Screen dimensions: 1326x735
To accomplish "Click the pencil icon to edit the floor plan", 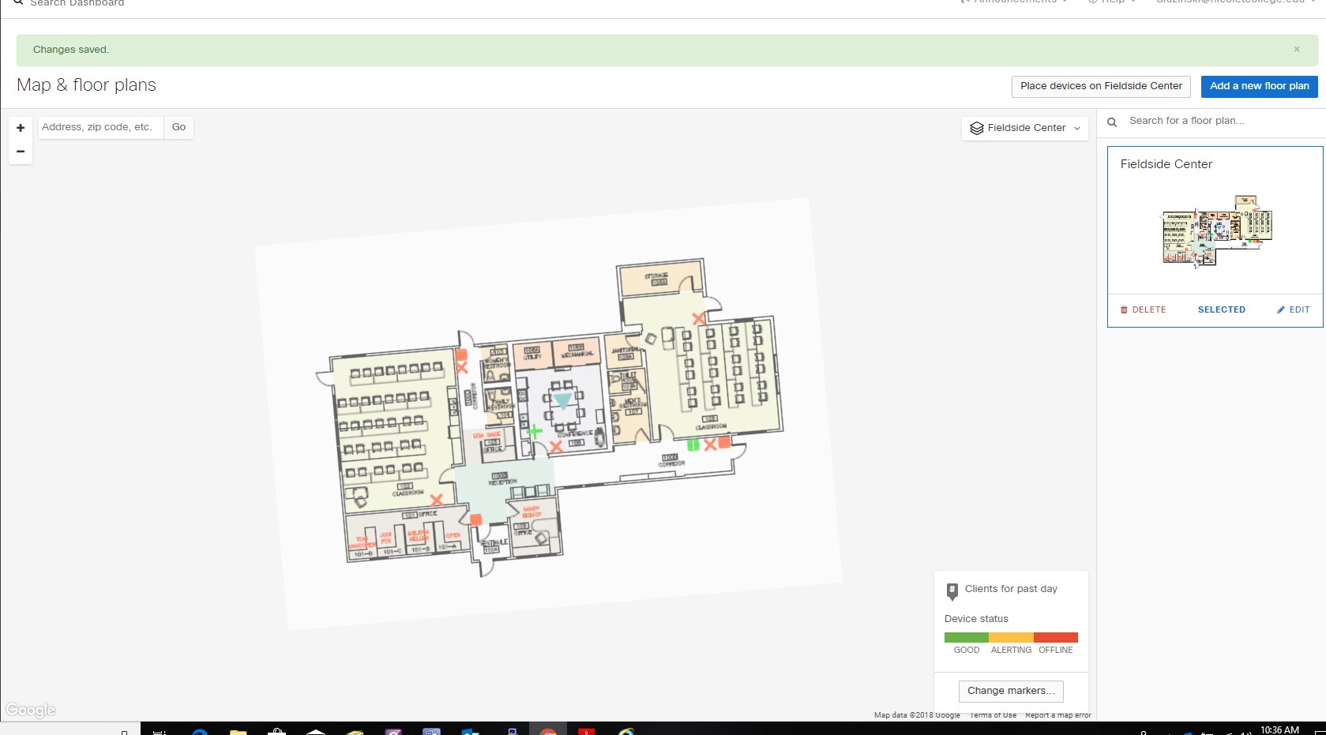I will tap(1281, 309).
